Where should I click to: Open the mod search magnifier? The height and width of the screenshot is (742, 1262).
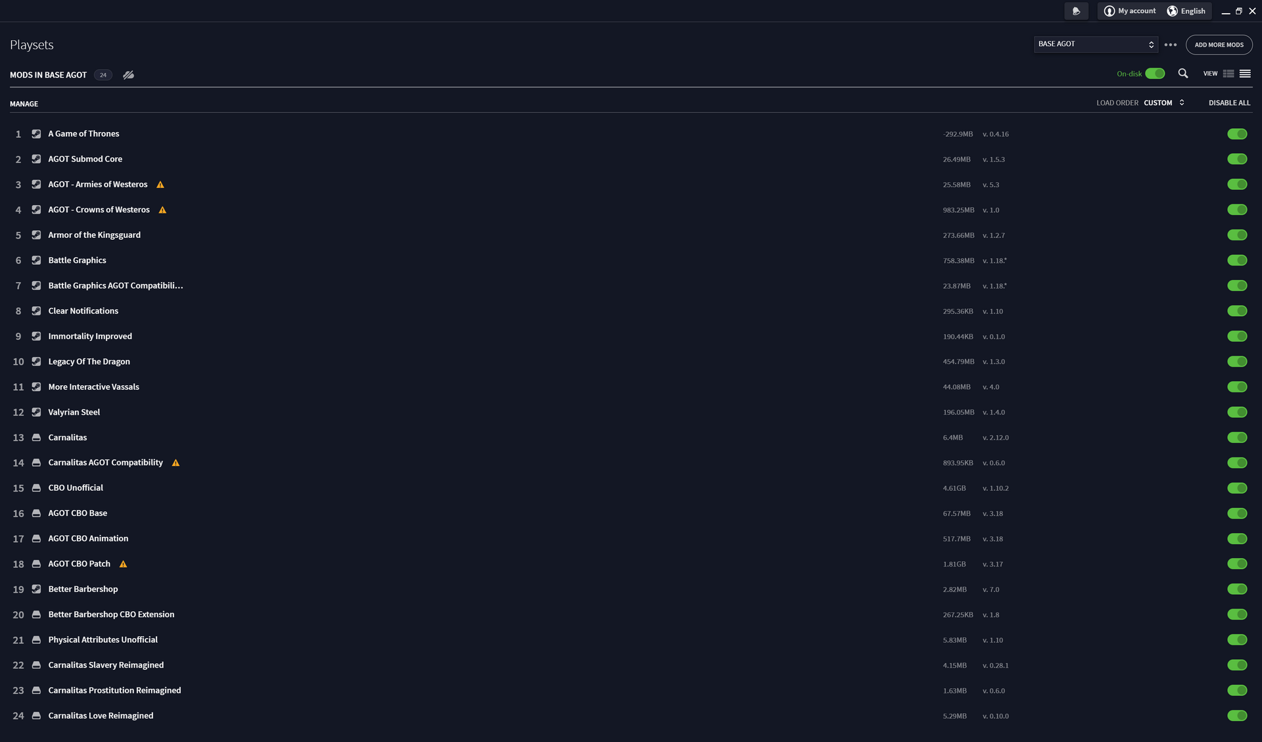1183,74
